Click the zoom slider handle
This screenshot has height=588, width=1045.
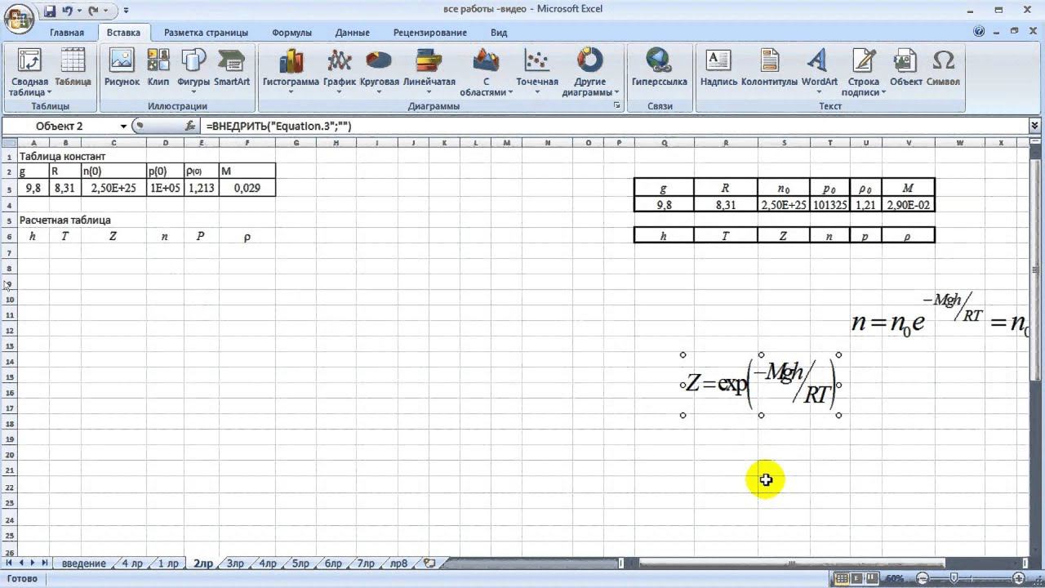pos(954,578)
